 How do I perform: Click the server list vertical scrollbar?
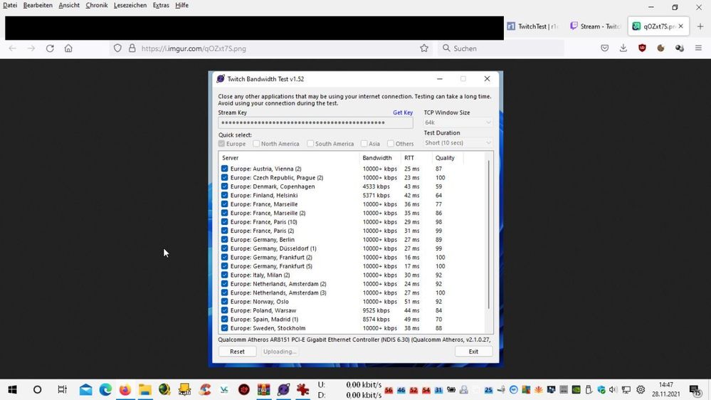(489, 236)
